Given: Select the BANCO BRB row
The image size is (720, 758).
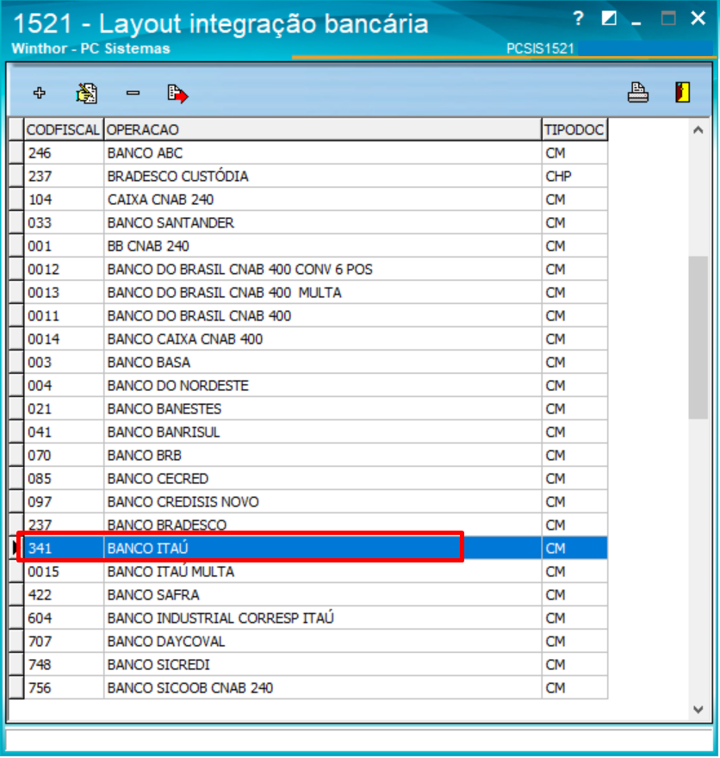Looking at the screenshot, I should click(x=307, y=455).
